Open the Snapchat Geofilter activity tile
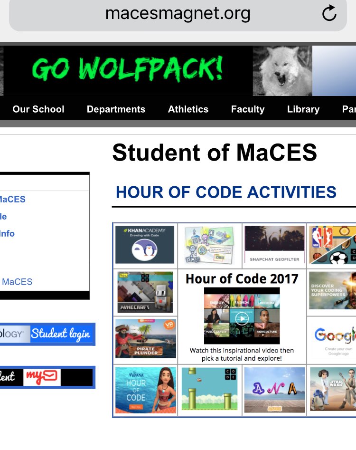Viewport: 356px width, 450px height. point(274,245)
